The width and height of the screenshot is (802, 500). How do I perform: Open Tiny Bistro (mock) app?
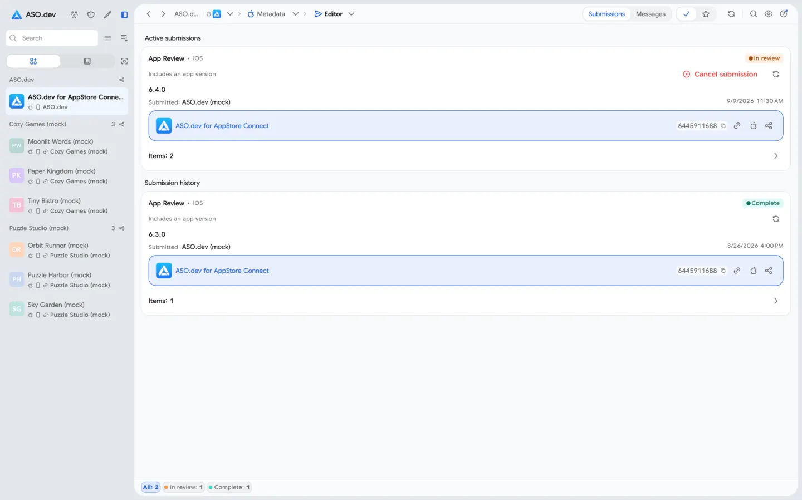tap(67, 205)
